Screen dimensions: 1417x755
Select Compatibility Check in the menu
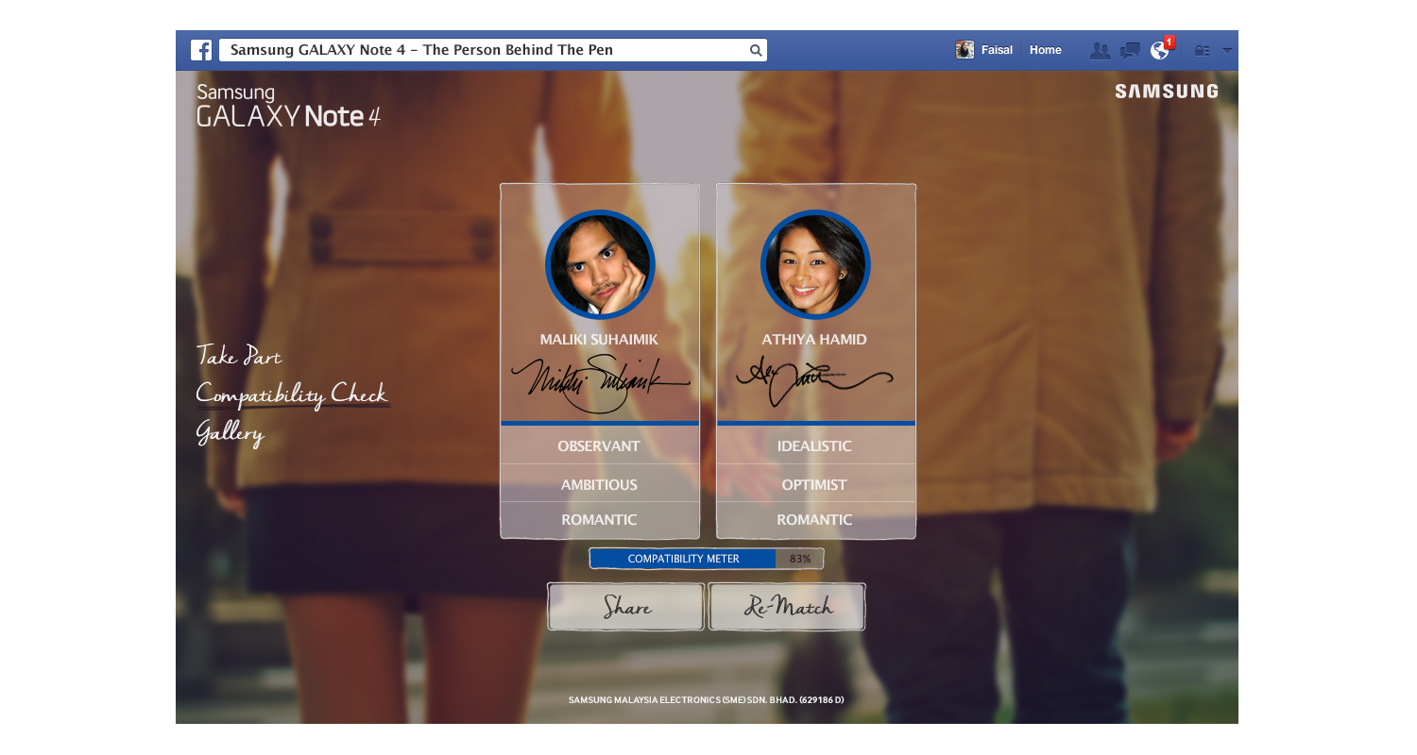tap(292, 394)
